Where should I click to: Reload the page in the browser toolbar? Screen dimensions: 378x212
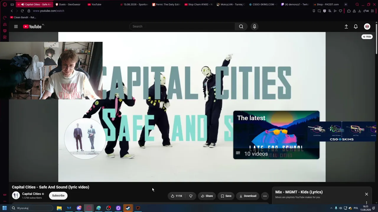22,11
